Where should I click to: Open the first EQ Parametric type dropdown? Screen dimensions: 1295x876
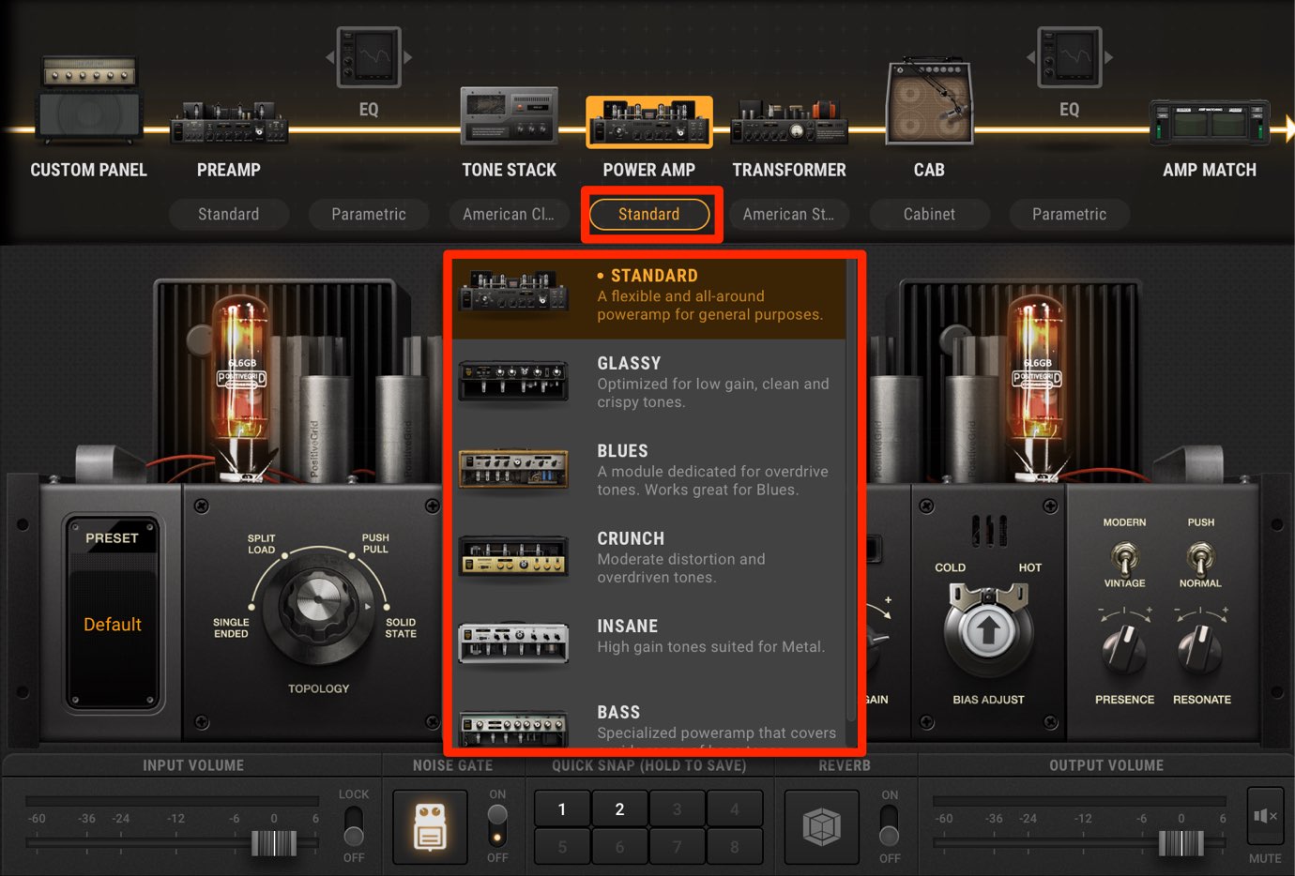369,214
